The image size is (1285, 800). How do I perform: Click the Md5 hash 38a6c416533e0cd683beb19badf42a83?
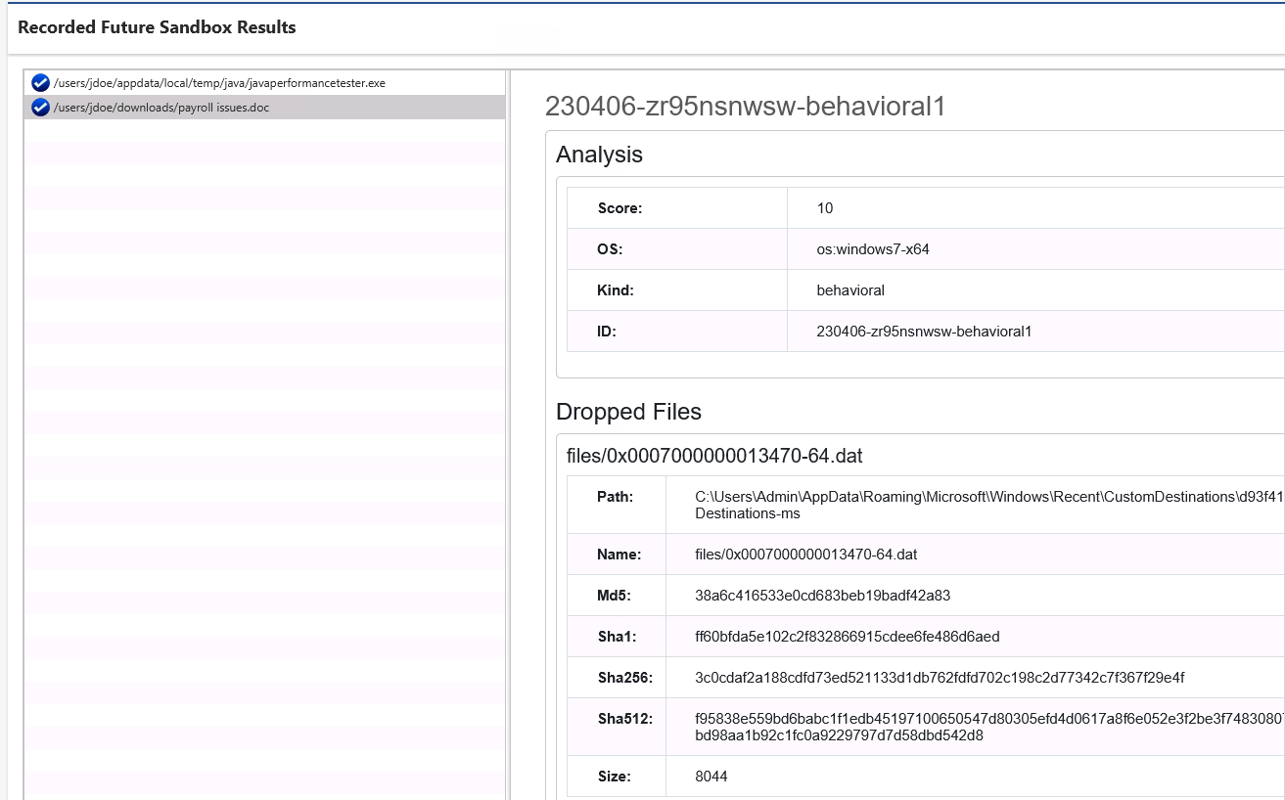823,596
